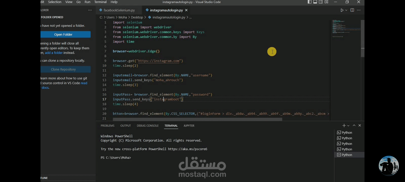
Task: Switch to the PROBLEMS panel tab
Action: coord(108,126)
